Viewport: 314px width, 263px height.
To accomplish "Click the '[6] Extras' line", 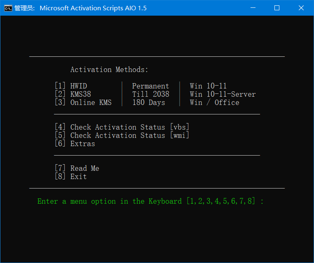I will point(75,144).
